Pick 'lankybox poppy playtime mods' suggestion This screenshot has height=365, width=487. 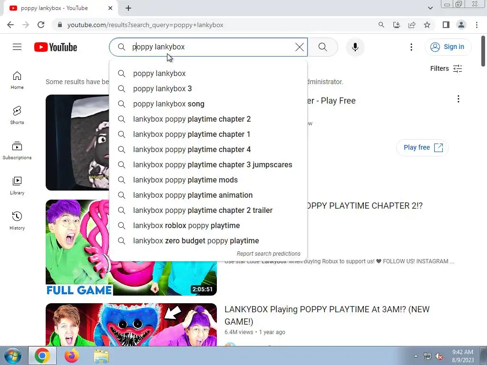coord(208,180)
